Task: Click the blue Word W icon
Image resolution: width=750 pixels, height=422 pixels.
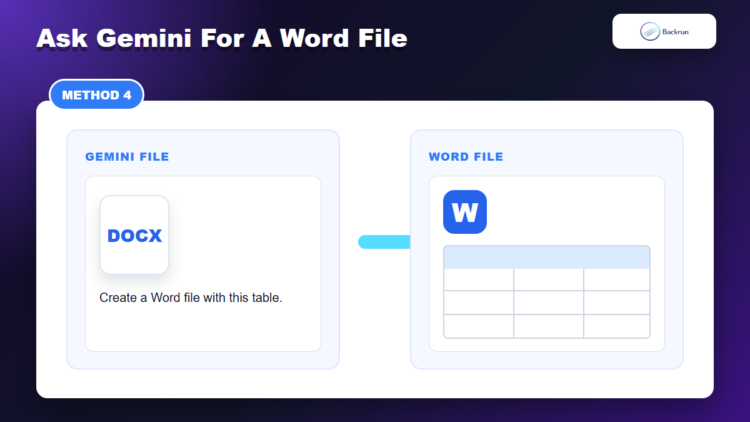Action: 465,212
